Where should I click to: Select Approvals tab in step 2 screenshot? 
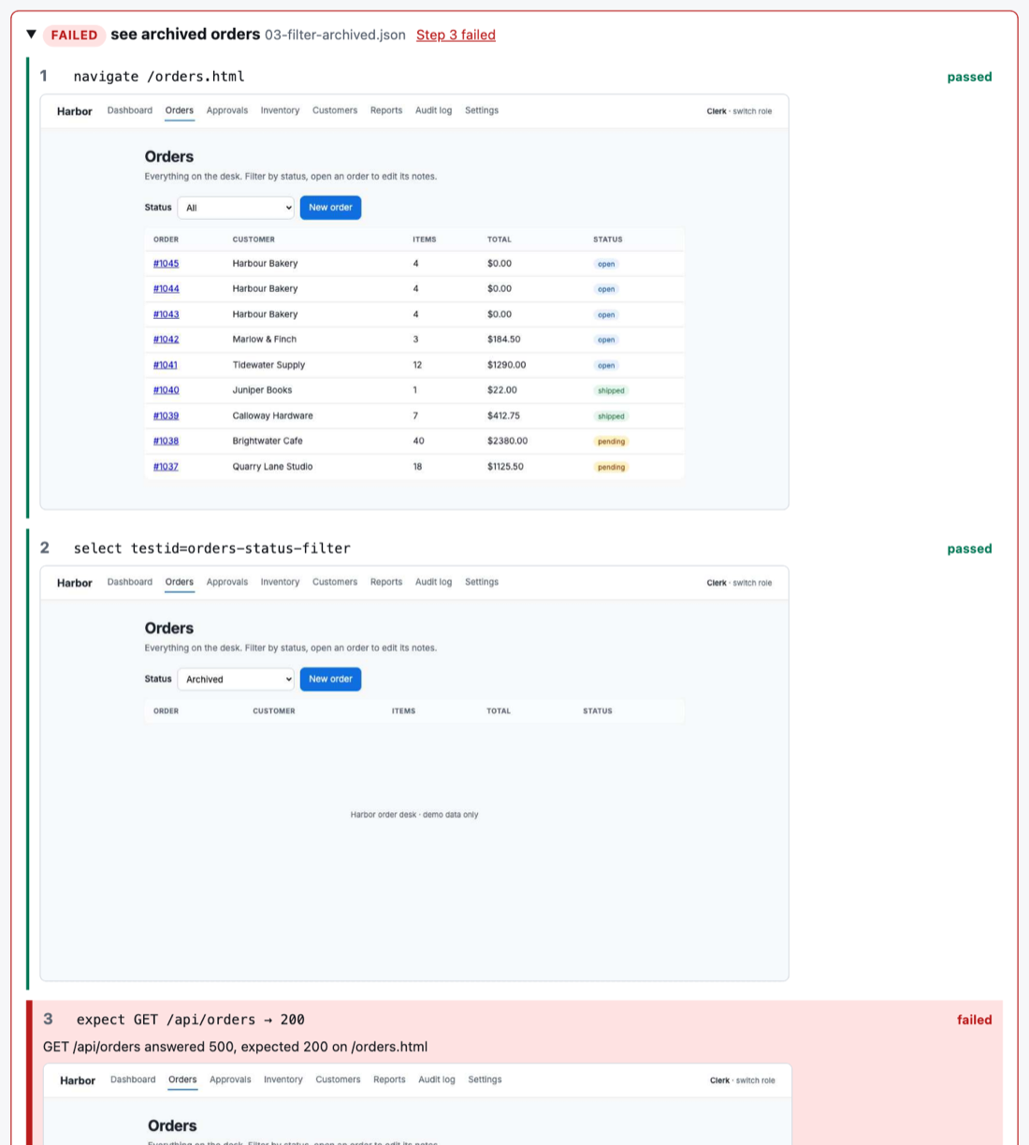click(x=227, y=582)
